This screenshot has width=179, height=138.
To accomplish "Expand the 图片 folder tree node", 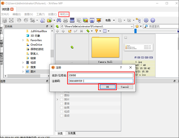I will tap(23, 72).
